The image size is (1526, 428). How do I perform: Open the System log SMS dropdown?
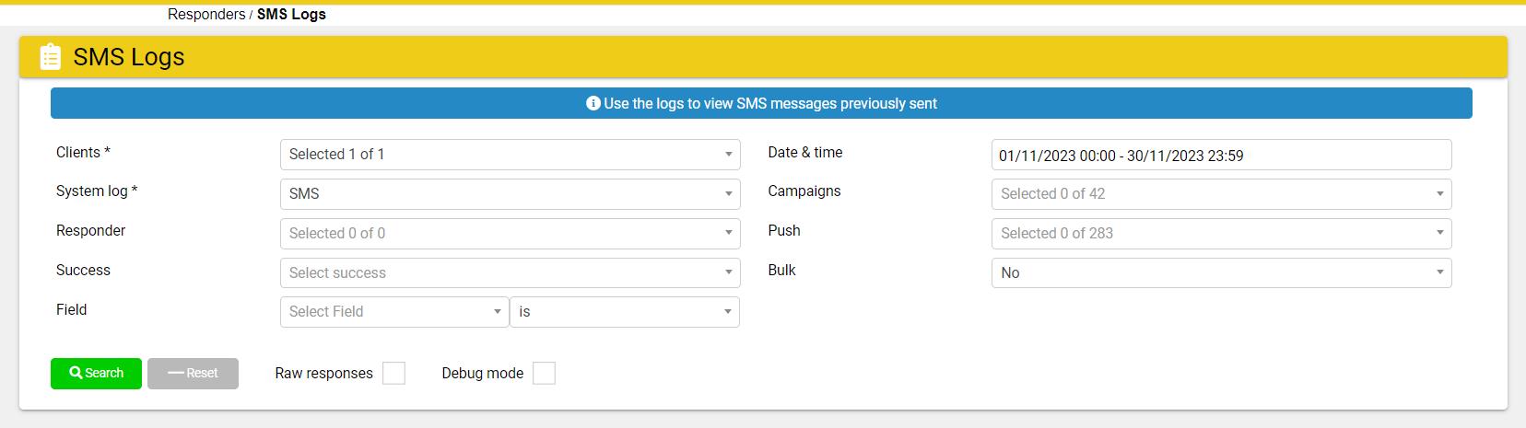click(x=510, y=193)
